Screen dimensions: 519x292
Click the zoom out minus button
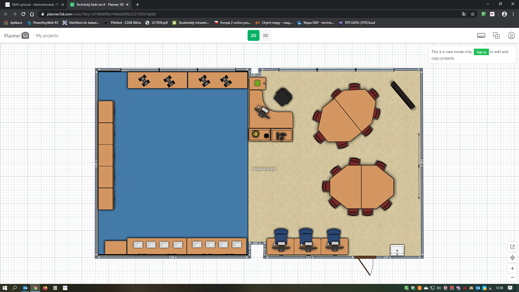[512, 277]
